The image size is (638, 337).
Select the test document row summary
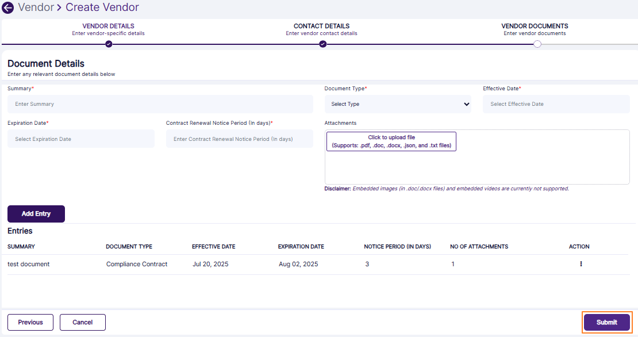point(28,263)
